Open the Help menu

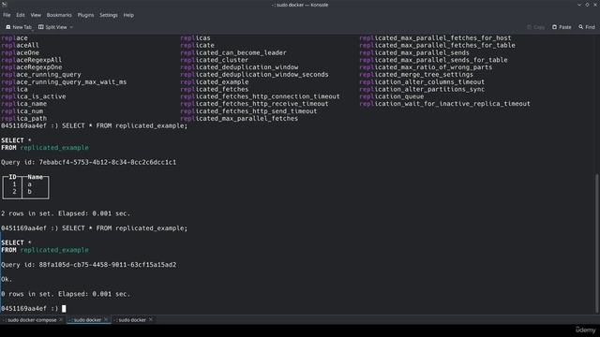point(128,15)
